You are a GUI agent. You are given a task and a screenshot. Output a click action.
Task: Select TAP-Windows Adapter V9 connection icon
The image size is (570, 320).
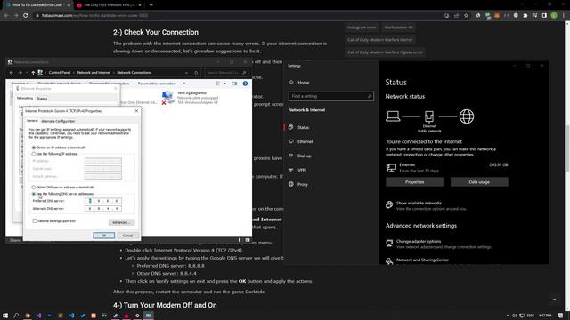(x=167, y=97)
